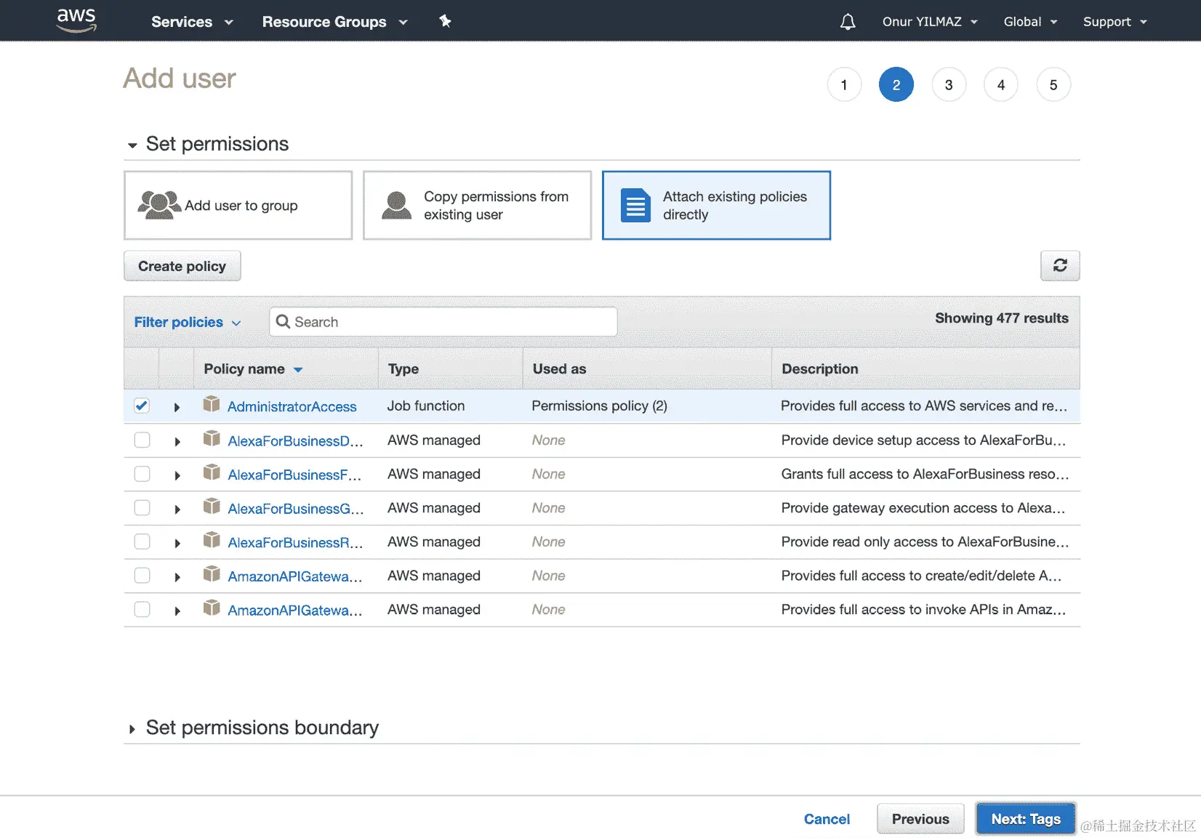Open the Support menu
1201x838 pixels.
point(1115,22)
